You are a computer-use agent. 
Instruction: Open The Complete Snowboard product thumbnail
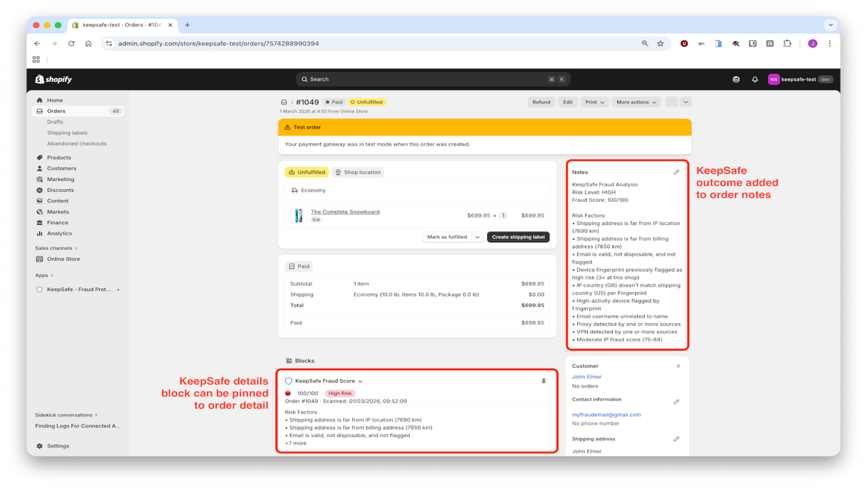298,216
